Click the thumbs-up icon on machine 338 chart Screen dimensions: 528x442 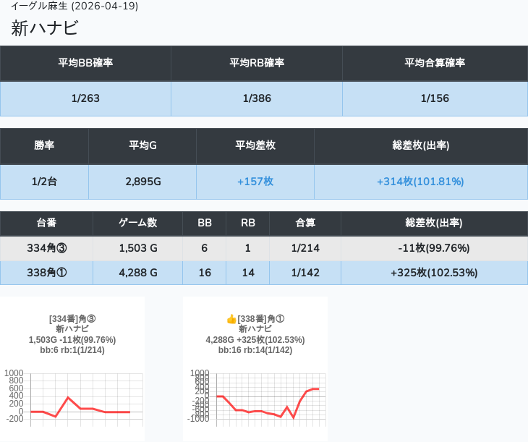231,319
